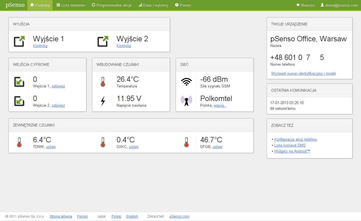
Task: Click the Wyjście 1 output icon
Action: click(19, 41)
